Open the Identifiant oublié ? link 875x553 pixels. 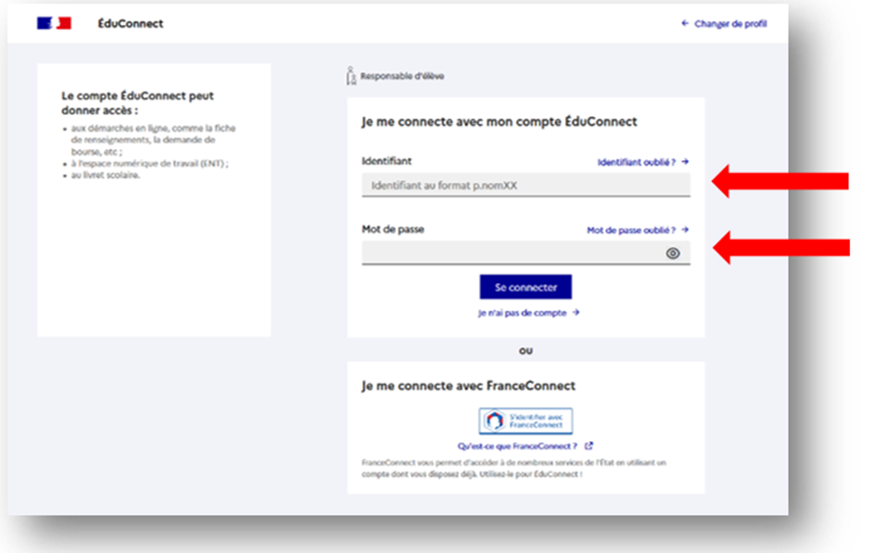(643, 162)
